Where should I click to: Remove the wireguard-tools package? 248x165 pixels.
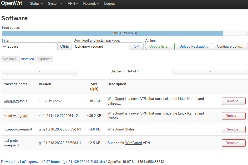point(234,101)
